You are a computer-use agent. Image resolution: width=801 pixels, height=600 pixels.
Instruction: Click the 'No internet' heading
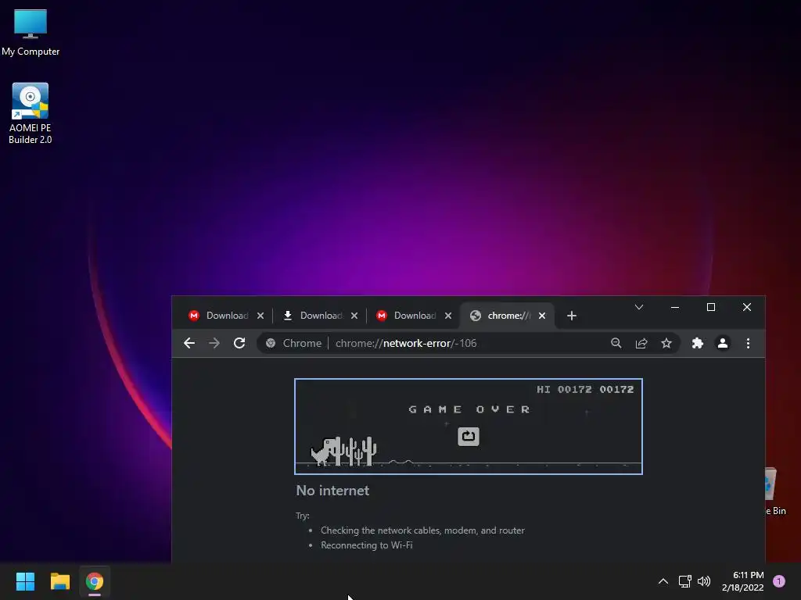(332, 491)
